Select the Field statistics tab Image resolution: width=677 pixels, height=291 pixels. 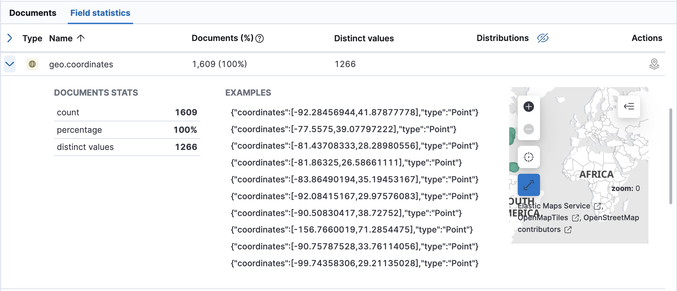100,13
